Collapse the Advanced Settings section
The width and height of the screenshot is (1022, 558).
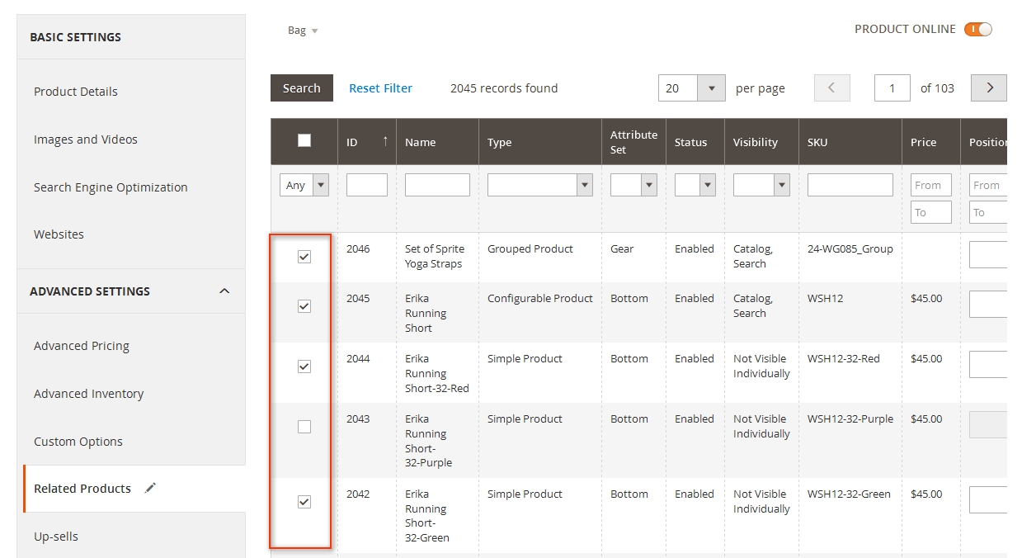[224, 291]
